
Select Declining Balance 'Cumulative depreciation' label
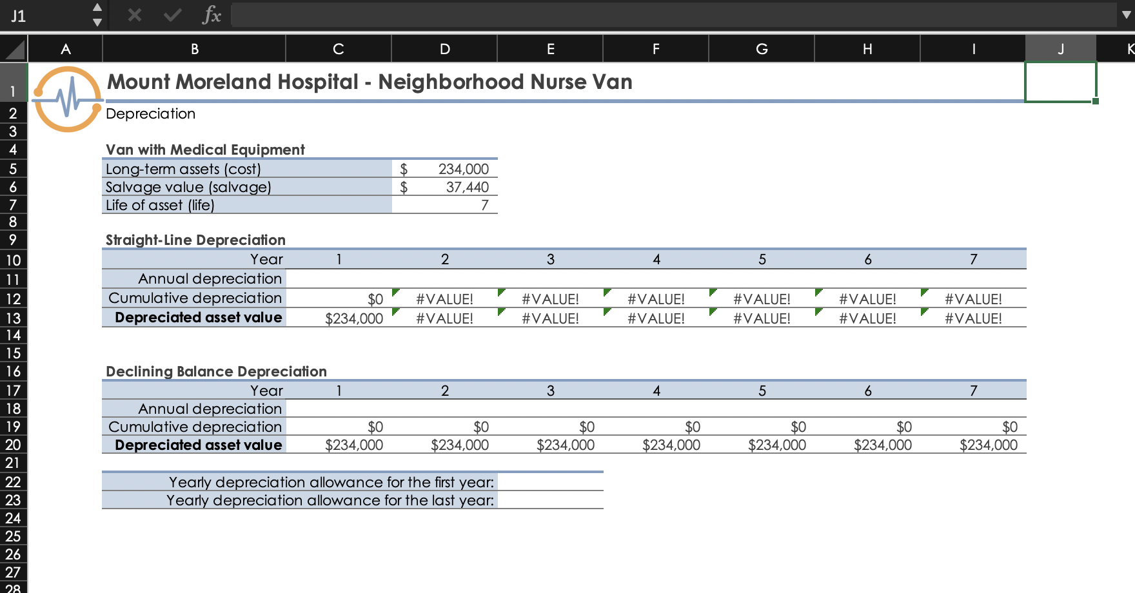pyautogui.click(x=195, y=427)
